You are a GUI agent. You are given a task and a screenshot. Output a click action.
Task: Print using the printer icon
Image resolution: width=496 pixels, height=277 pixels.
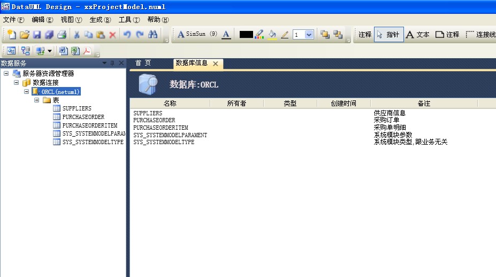tap(62, 34)
